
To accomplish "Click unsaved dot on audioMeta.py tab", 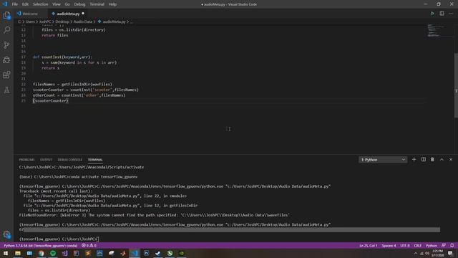I will (x=83, y=14).
